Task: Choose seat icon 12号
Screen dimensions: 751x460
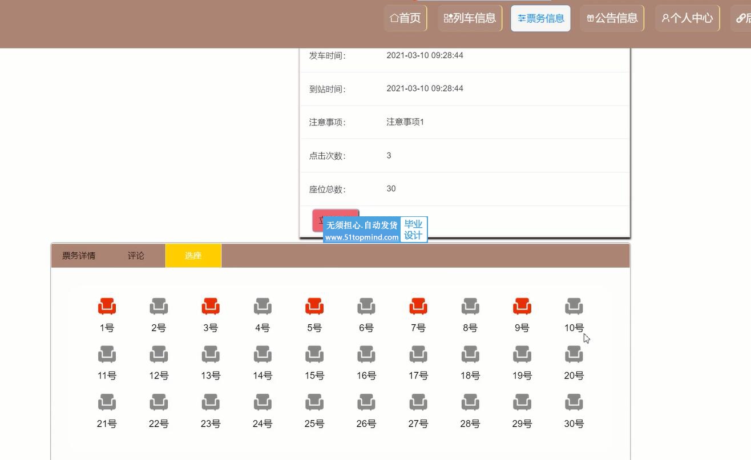Action: (159, 354)
